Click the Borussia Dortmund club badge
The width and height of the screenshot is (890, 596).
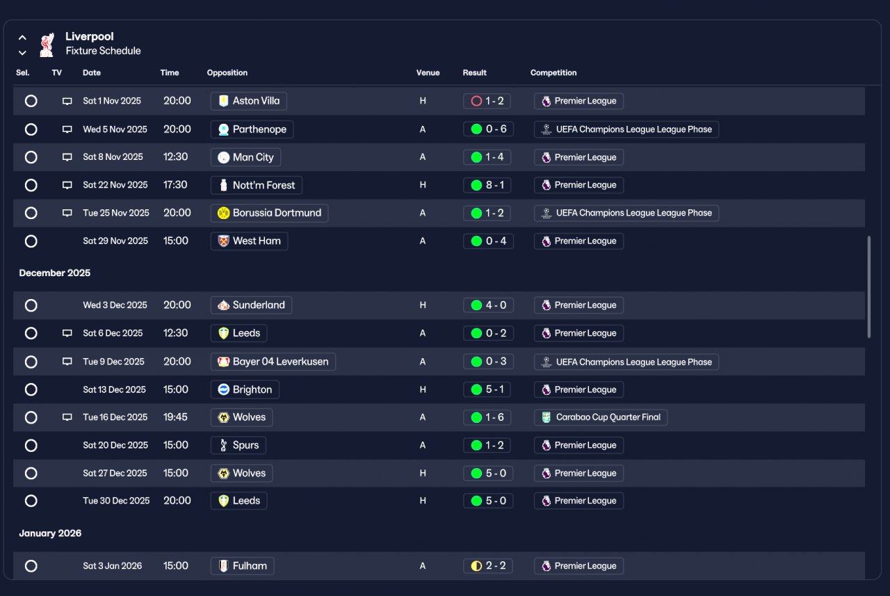[223, 213]
